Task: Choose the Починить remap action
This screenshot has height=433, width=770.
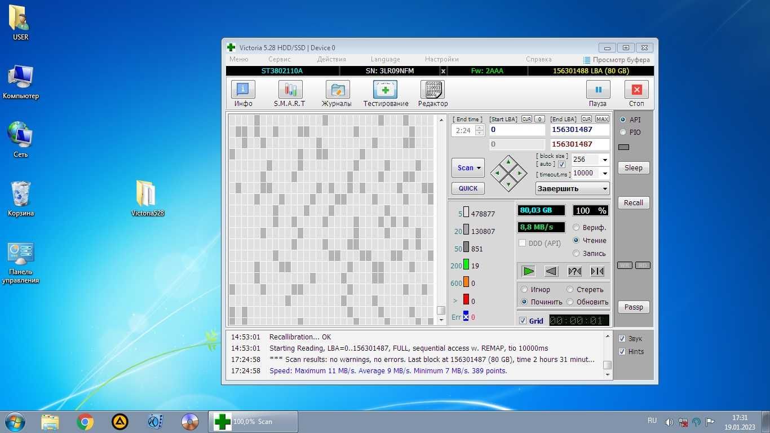Action: pyautogui.click(x=524, y=302)
